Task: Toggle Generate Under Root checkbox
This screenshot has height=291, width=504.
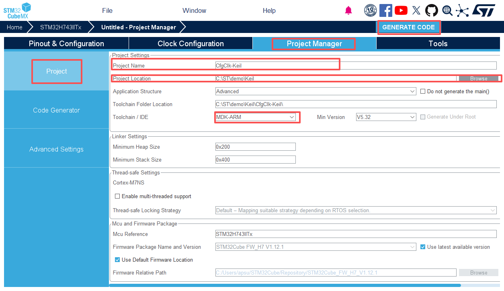Action: [423, 117]
